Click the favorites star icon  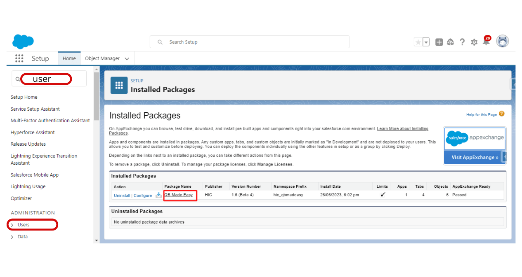[418, 42]
